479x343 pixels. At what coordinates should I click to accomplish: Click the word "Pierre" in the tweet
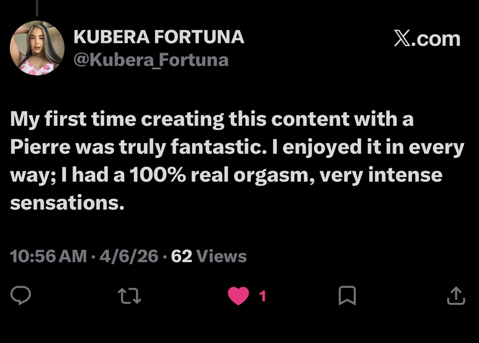40,147
